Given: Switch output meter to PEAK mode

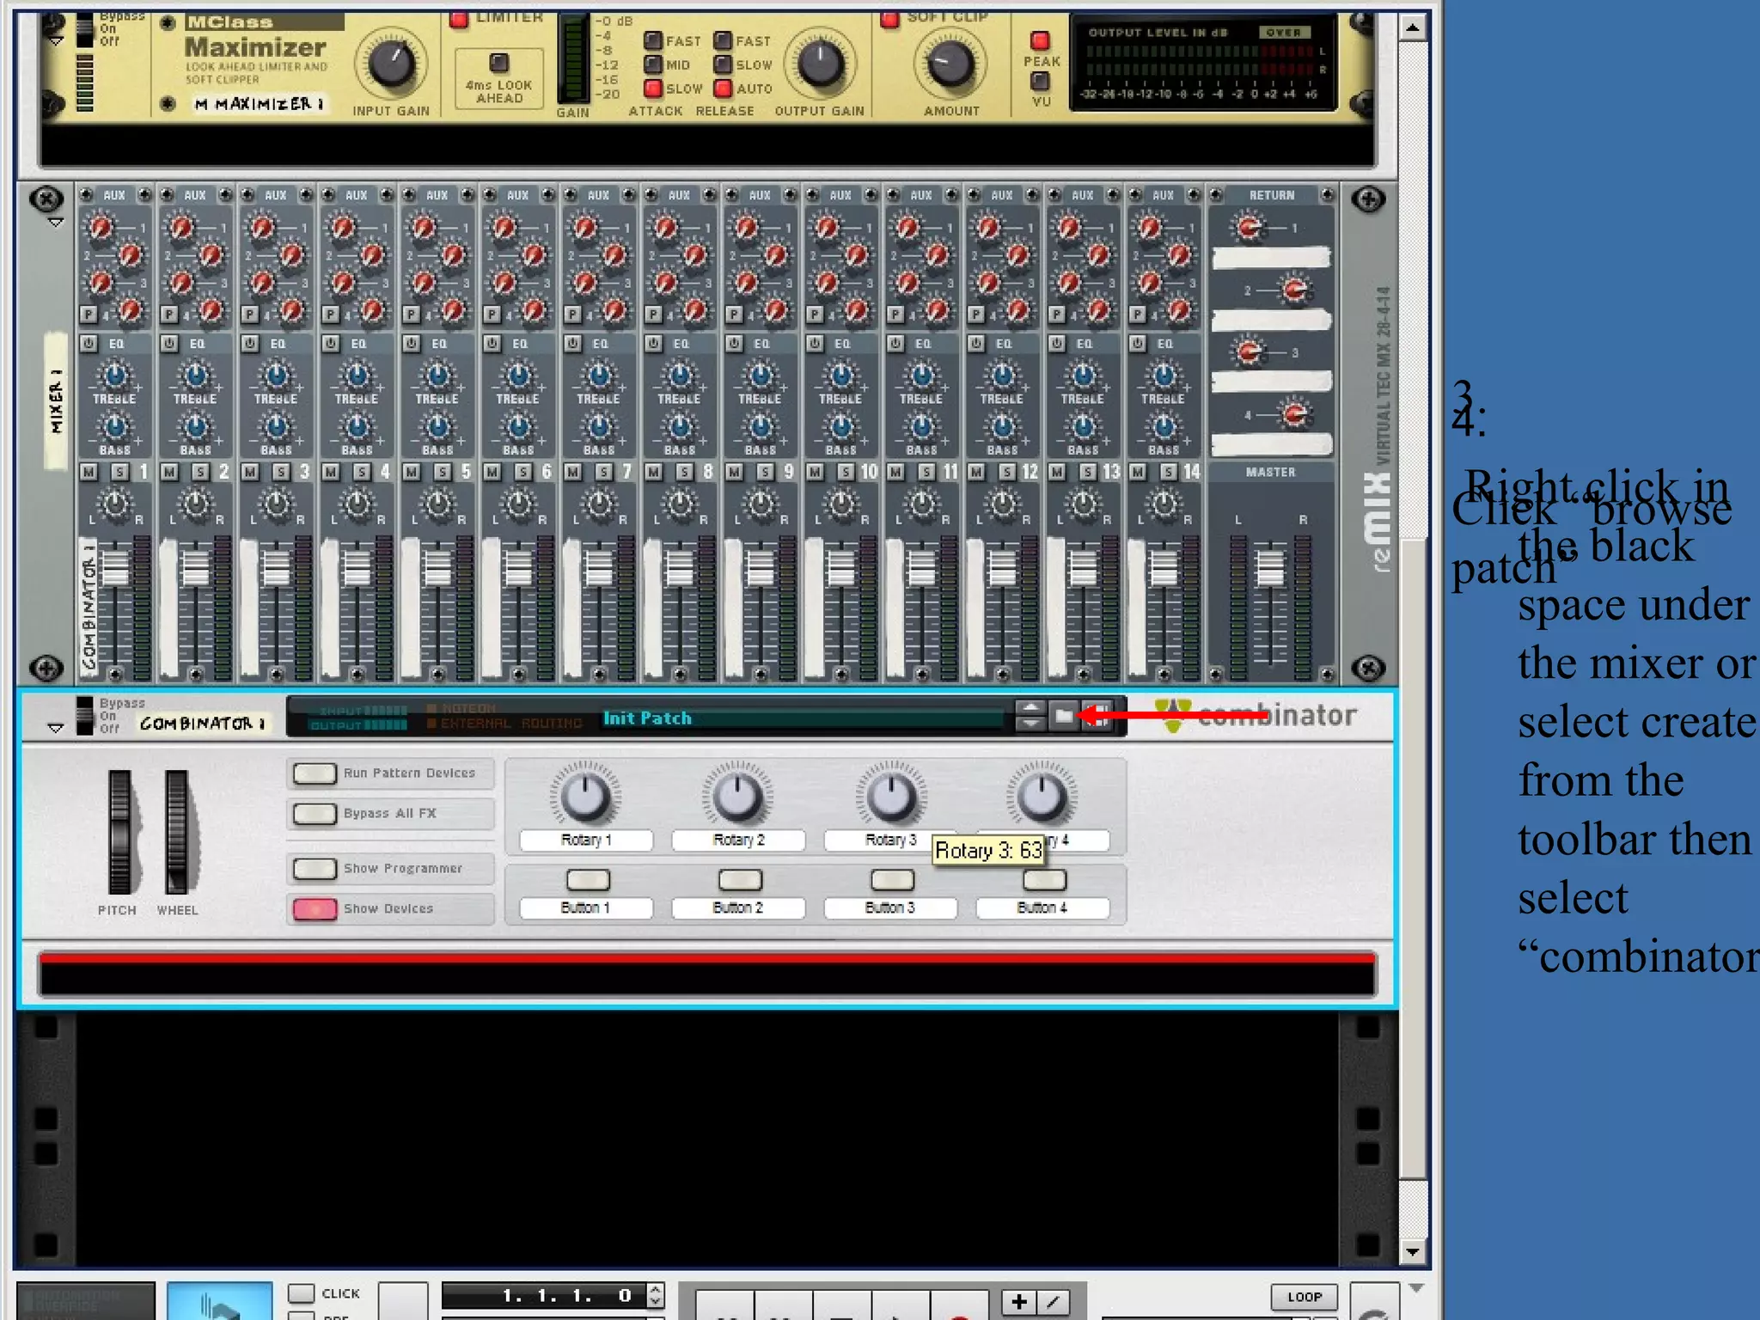Looking at the screenshot, I should pos(1041,41).
